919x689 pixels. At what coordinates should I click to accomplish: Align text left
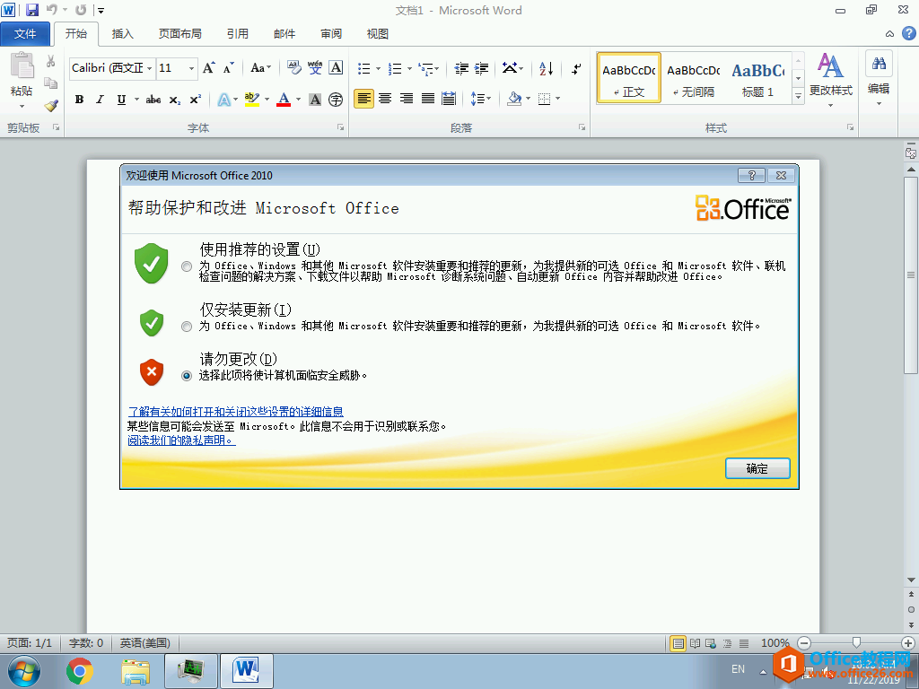pyautogui.click(x=363, y=99)
